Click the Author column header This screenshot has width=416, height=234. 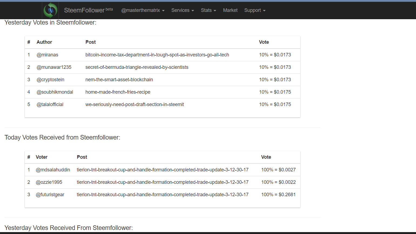[44, 42]
